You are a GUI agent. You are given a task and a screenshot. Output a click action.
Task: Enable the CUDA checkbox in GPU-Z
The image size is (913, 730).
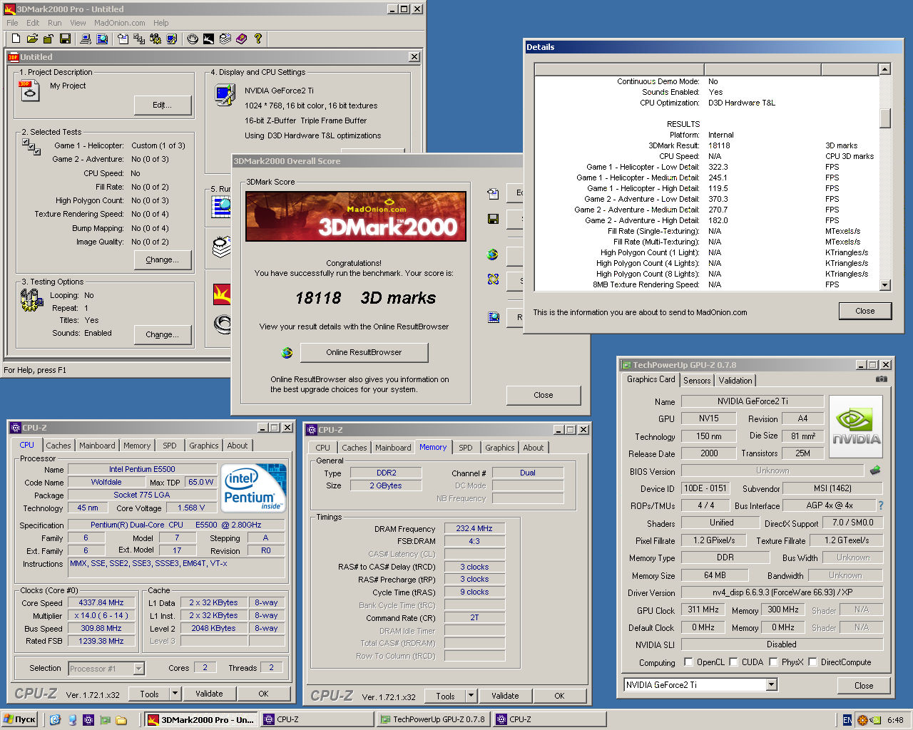[x=733, y=662]
